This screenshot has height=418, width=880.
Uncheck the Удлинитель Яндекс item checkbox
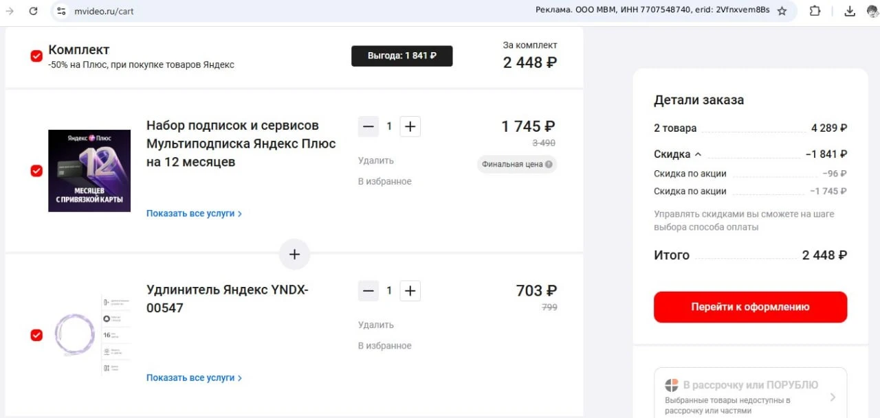point(36,335)
